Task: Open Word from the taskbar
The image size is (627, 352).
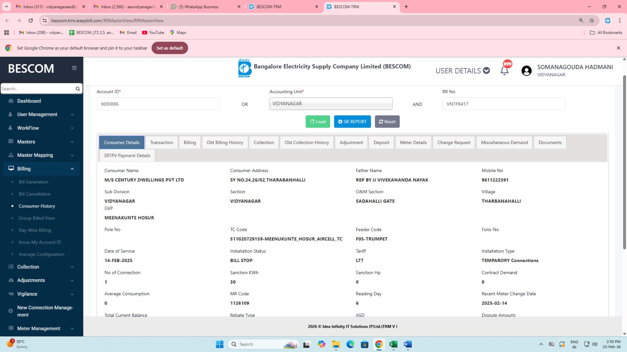Action: pos(408,344)
